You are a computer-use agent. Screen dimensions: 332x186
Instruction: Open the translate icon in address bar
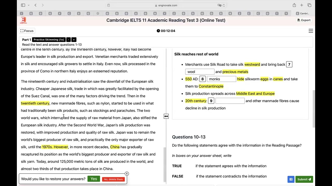[x=219, y=5]
